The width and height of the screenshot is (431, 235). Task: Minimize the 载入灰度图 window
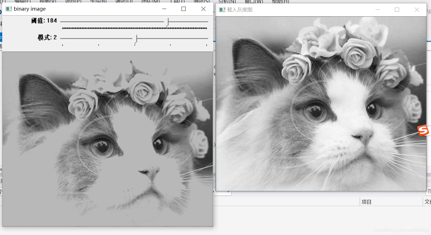378,10
